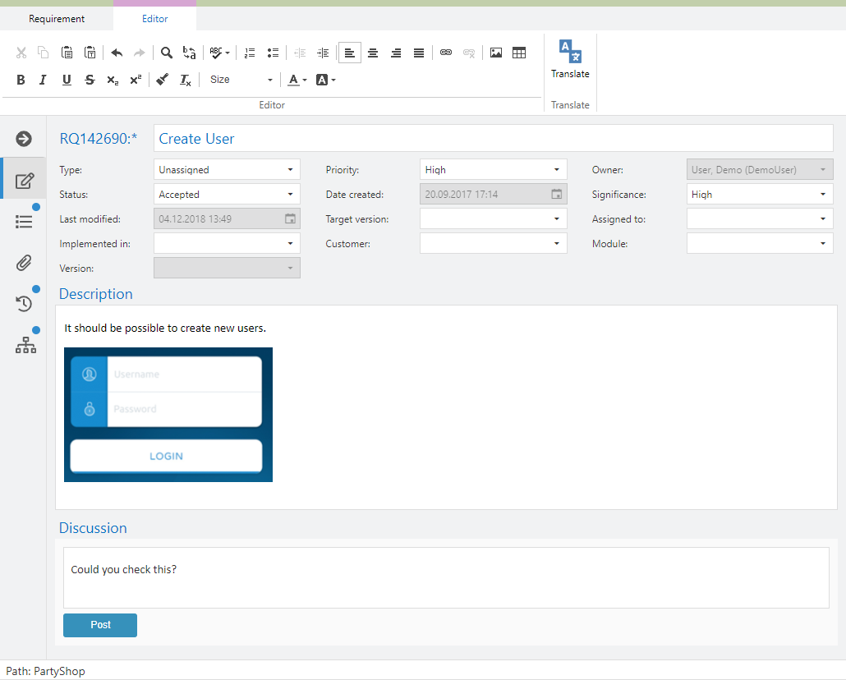Image resolution: width=846 pixels, height=680 pixels.
Task: Expand the Priority dropdown
Action: [x=493, y=170]
